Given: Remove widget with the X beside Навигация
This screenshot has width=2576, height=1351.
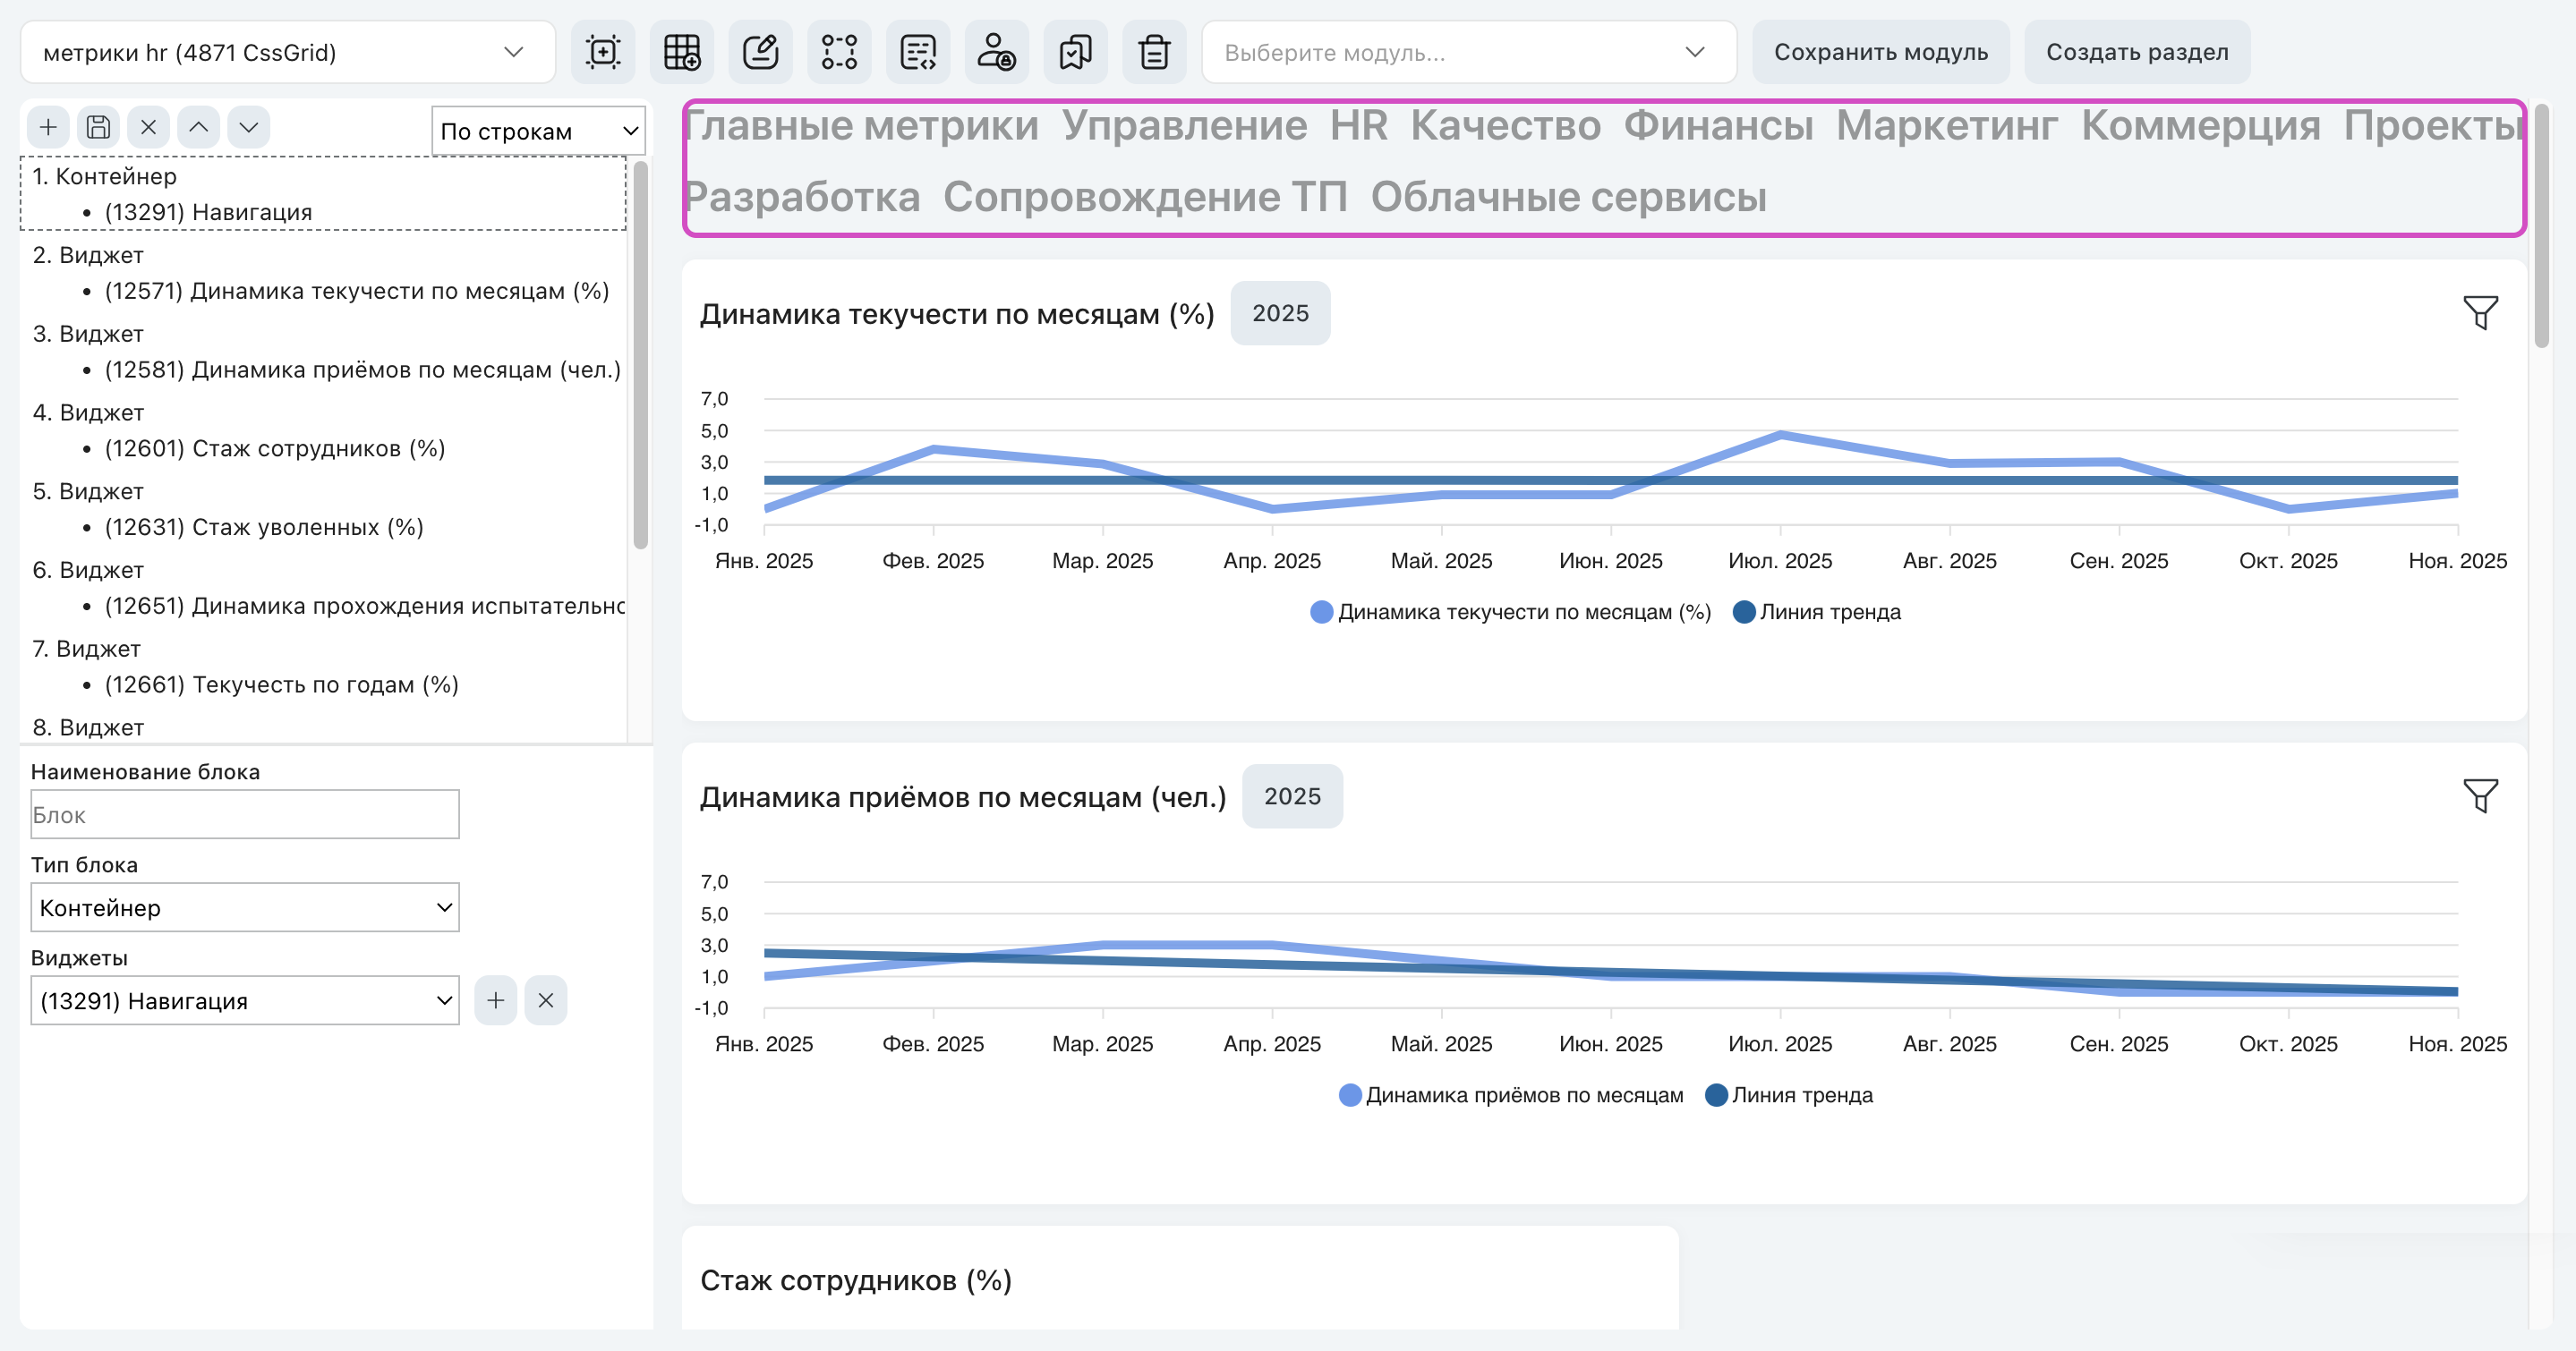Looking at the screenshot, I should [x=546, y=1000].
